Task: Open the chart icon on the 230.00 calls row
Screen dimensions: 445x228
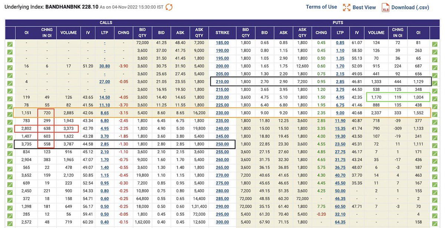Action: (10, 113)
